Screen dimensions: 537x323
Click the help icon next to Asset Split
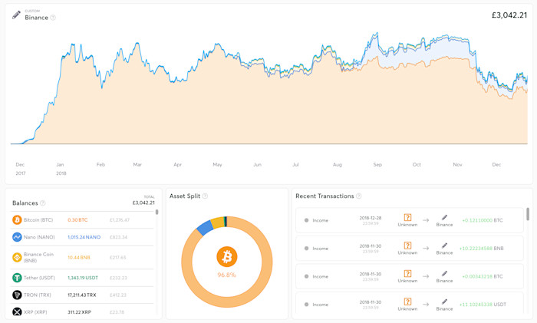[205, 196]
